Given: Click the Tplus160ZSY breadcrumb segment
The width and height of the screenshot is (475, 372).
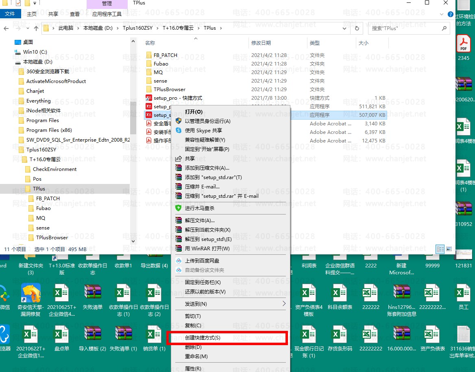Looking at the screenshot, I should [x=137, y=28].
